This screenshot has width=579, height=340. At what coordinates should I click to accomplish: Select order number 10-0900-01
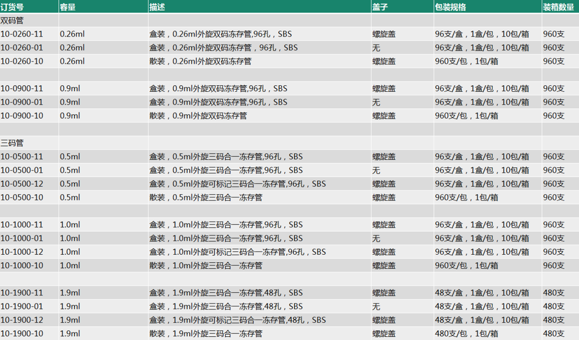(22, 102)
